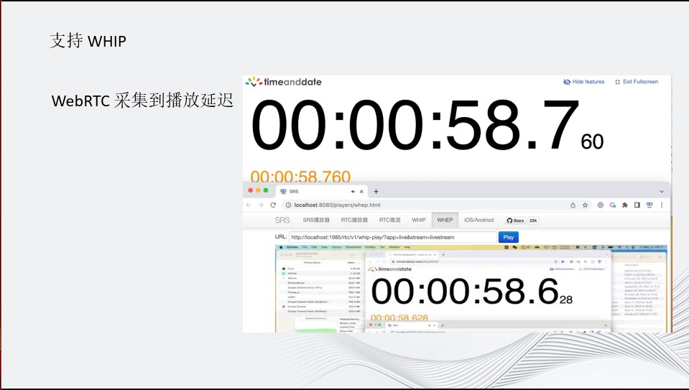Click the whip-play URL input field
The width and height of the screenshot is (689, 390).
click(x=393, y=237)
